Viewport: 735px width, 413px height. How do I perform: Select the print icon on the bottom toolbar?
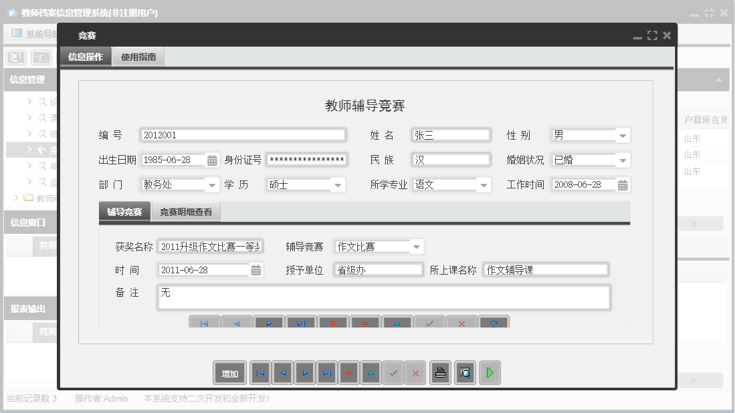coord(440,372)
